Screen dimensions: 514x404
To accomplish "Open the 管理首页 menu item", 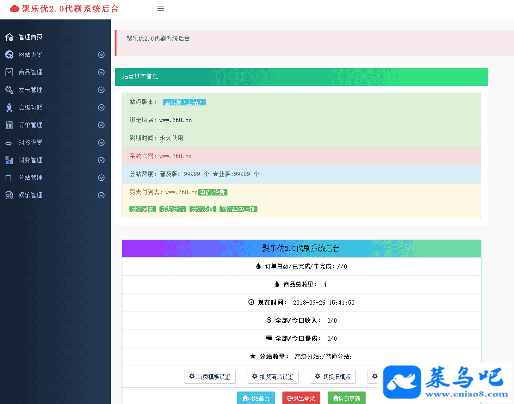I will click(x=31, y=37).
